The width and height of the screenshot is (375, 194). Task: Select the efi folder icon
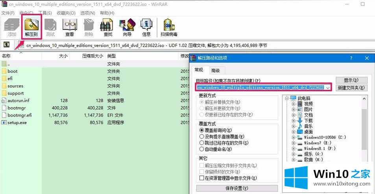(x=4, y=78)
